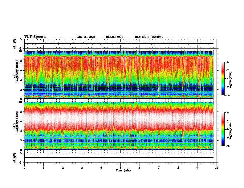
Task: Click time-axis tick label "7"
Action: click(159, 168)
